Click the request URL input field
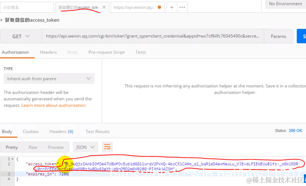306x186 pixels. pos(152,36)
